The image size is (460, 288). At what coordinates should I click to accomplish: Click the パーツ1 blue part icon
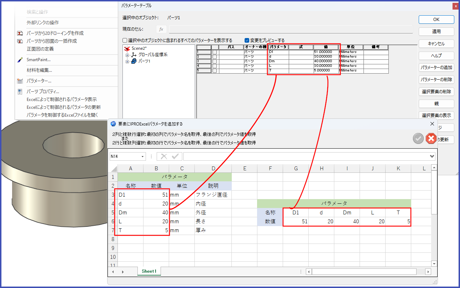point(134,61)
